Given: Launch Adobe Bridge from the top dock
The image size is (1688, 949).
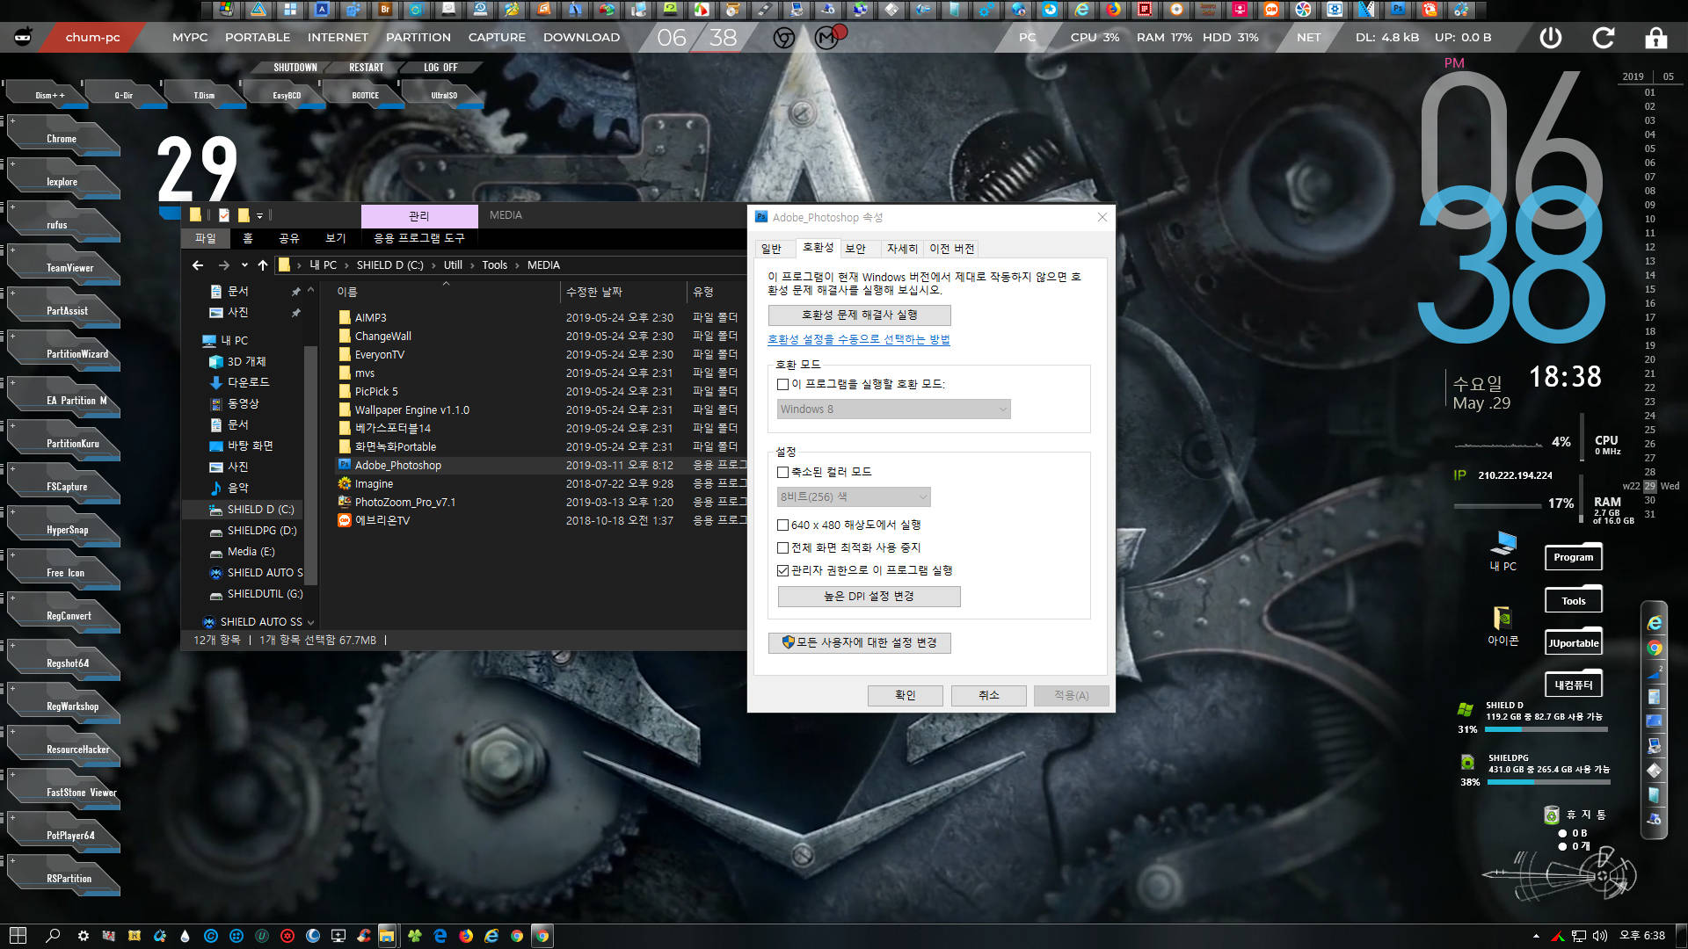Looking at the screenshot, I should pos(385,10).
